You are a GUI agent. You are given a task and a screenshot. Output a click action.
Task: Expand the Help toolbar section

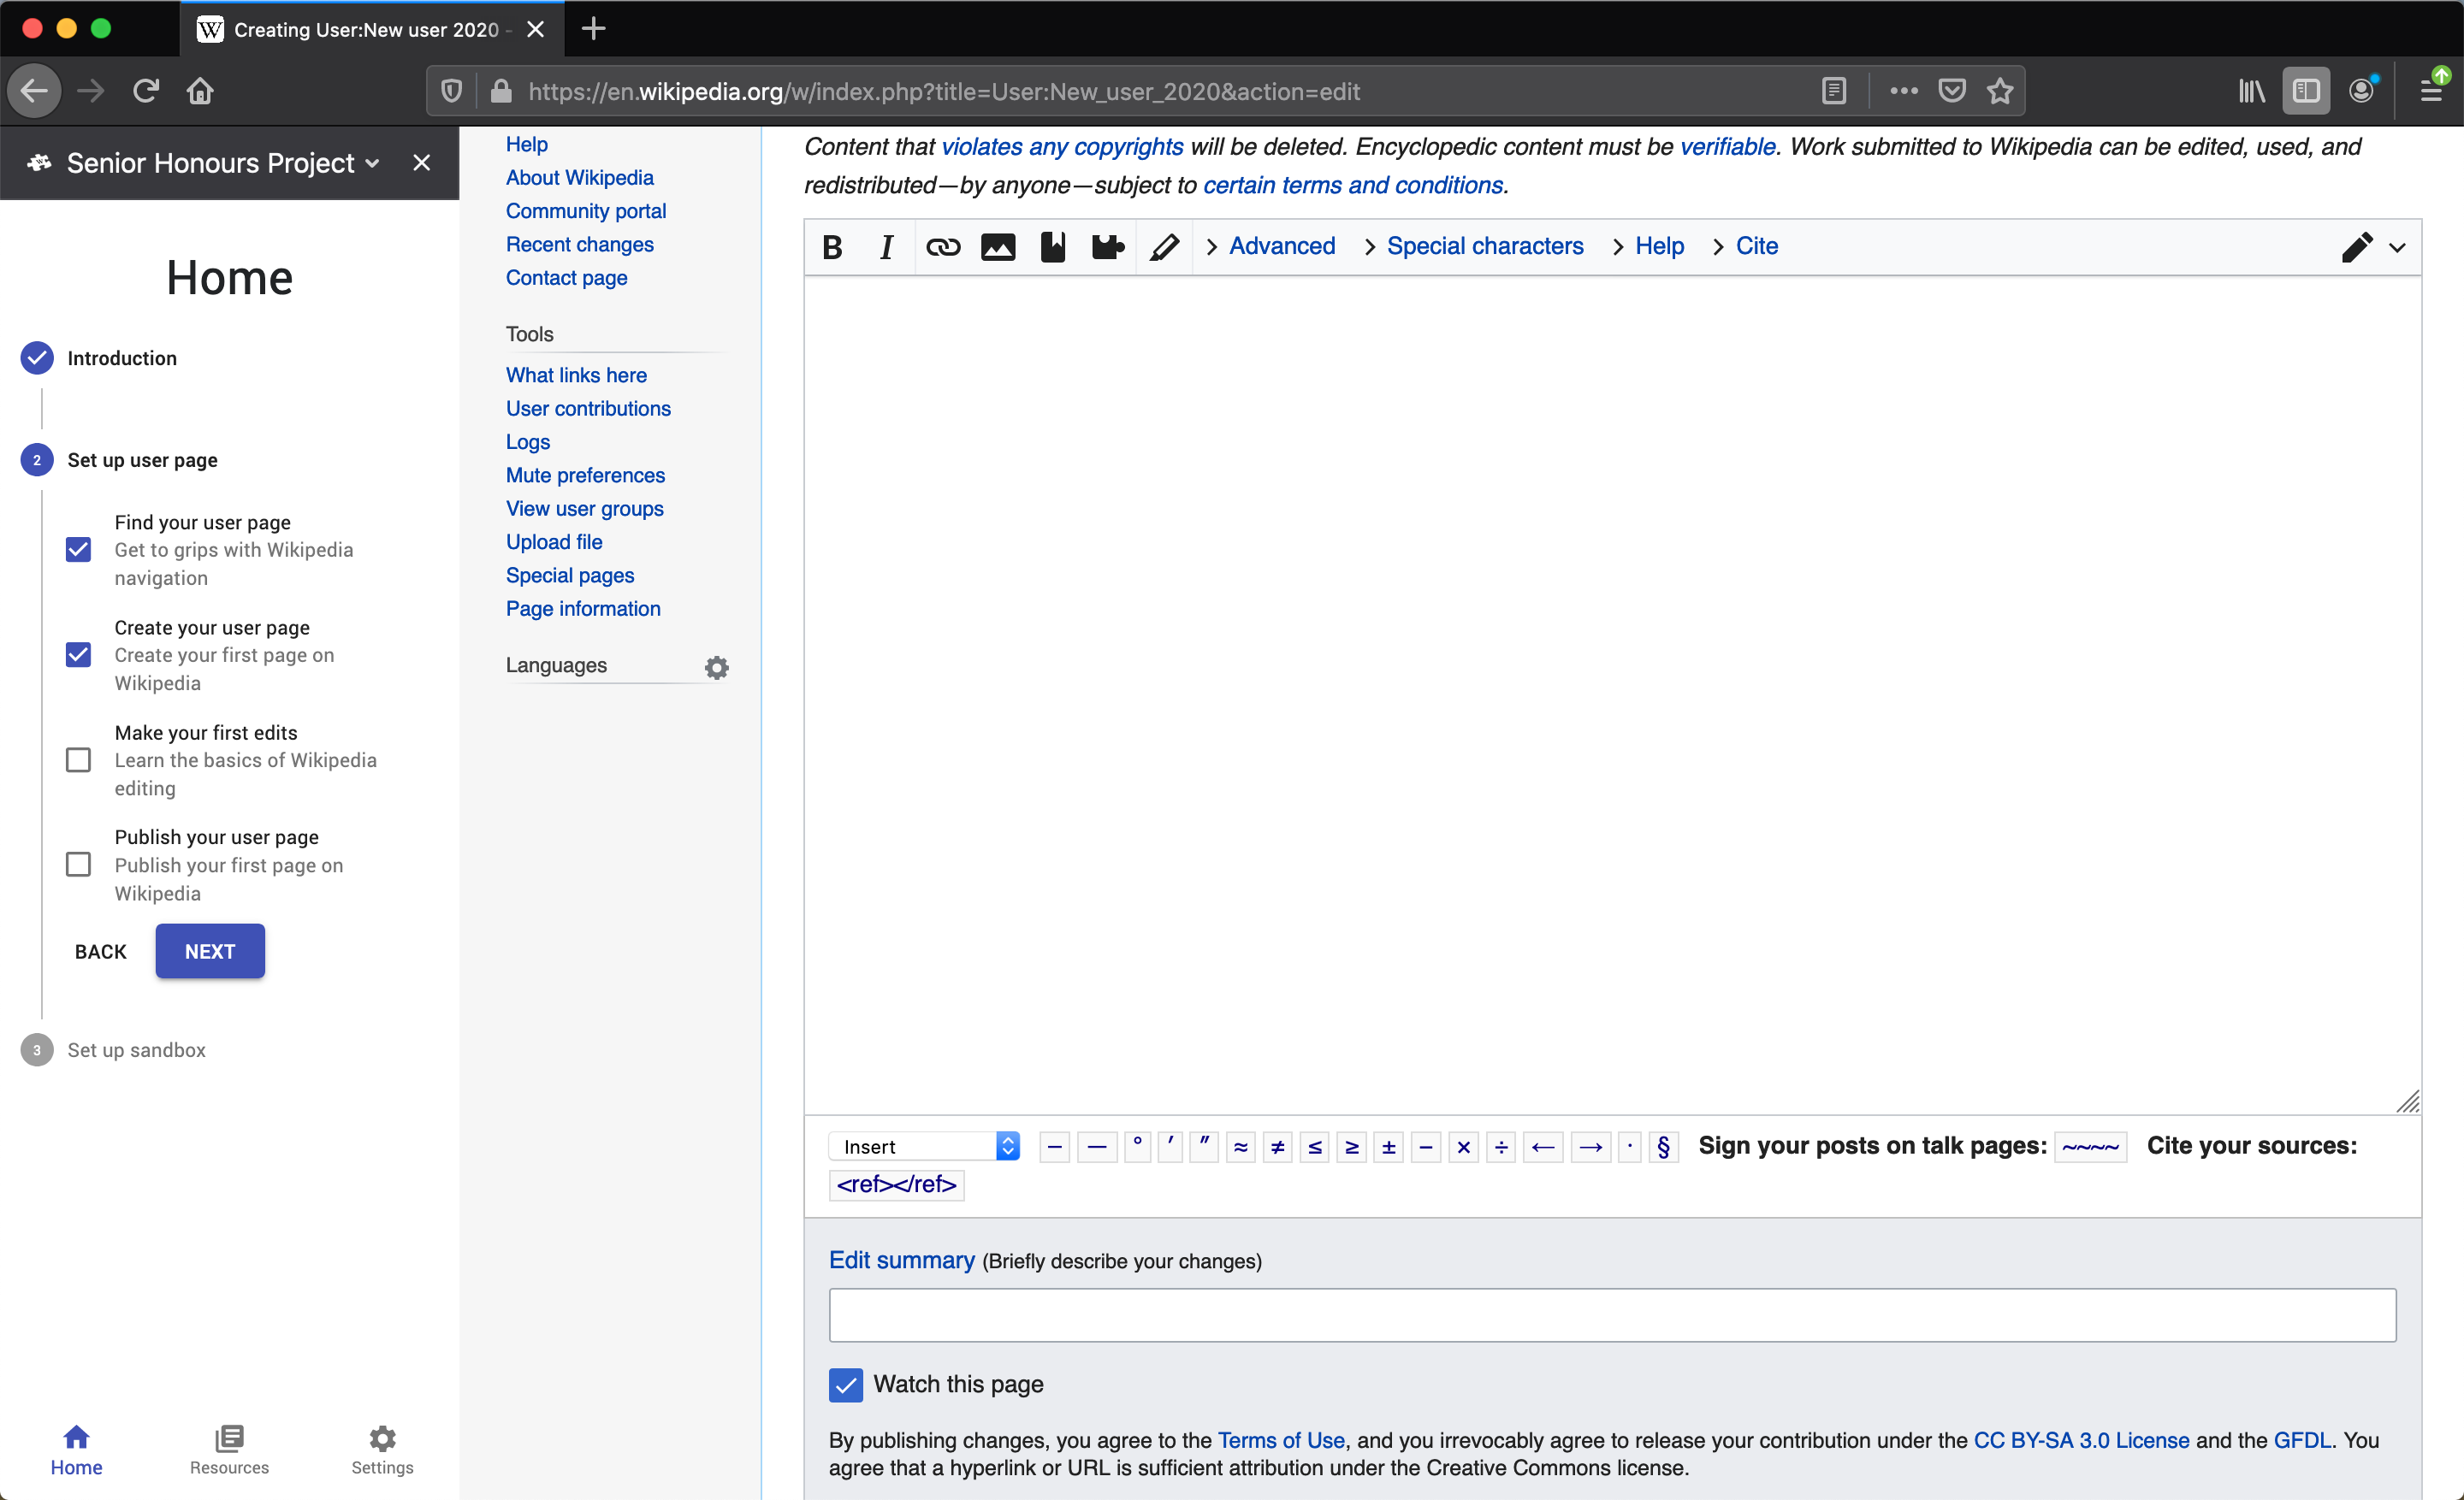(1648, 247)
